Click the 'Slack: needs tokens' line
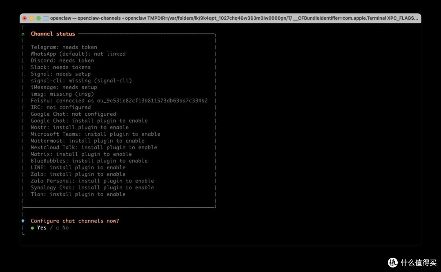Viewport: 441px width, 272px height. click(61, 67)
